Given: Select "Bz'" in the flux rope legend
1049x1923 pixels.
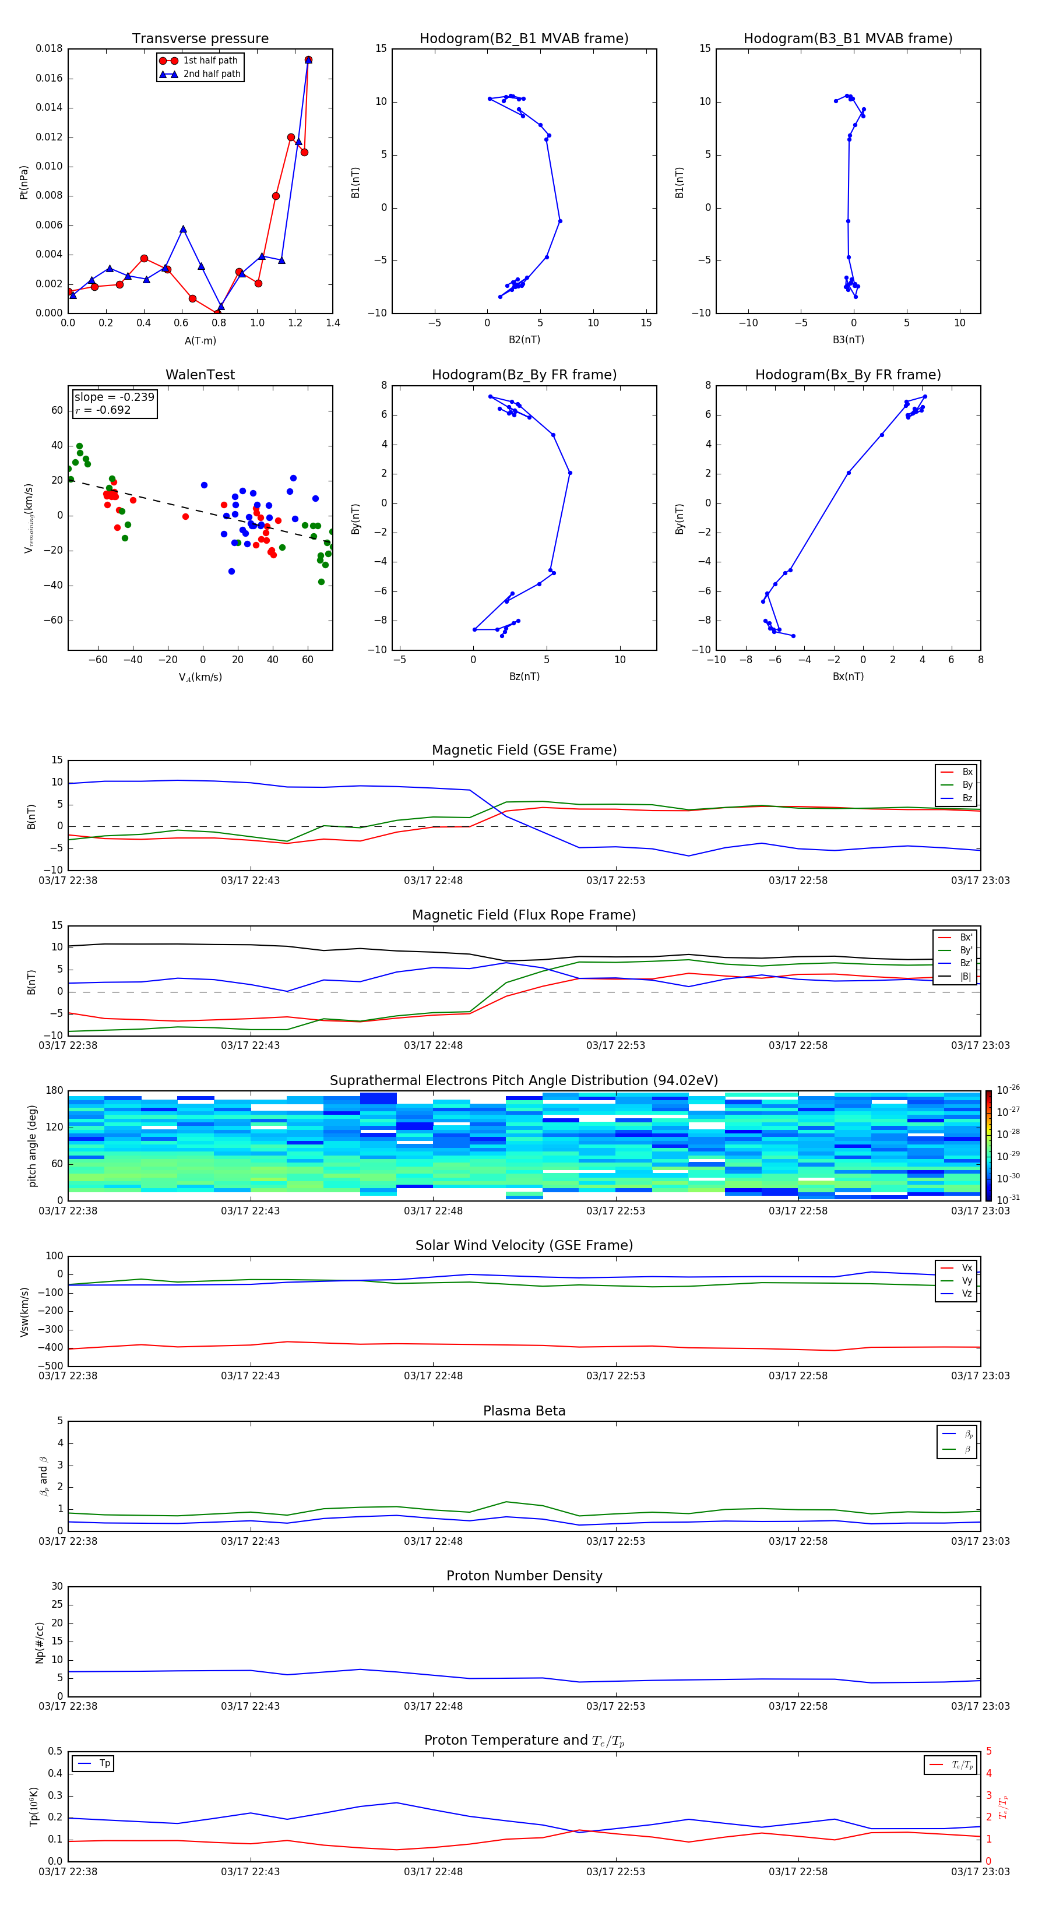Looking at the screenshot, I should pos(955,964).
